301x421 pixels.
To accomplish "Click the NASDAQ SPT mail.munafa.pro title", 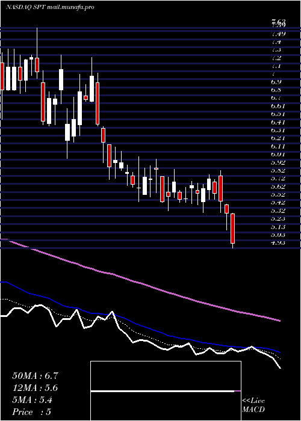I will tap(50, 7).
